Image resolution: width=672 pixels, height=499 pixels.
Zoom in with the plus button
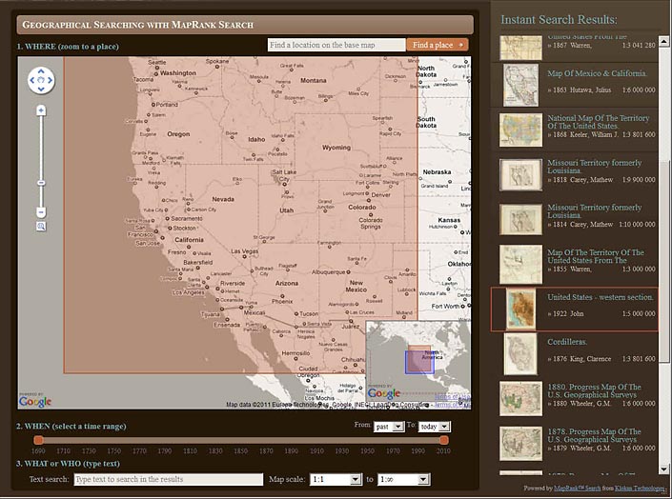[41, 110]
